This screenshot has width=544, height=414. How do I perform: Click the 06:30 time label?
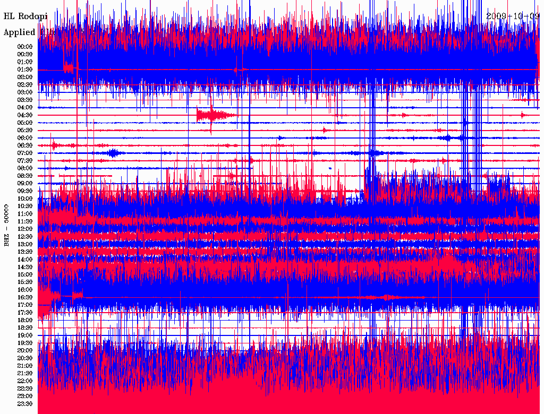[x=25, y=145]
